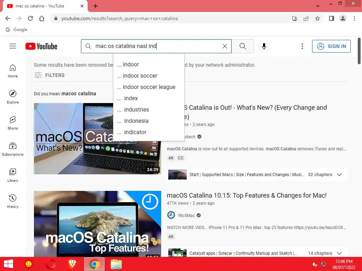This screenshot has height=271, width=362.
Task: Click the SIGN IN button
Action: 331,46
